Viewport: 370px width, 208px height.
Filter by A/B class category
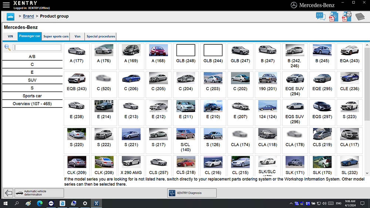[32, 57]
